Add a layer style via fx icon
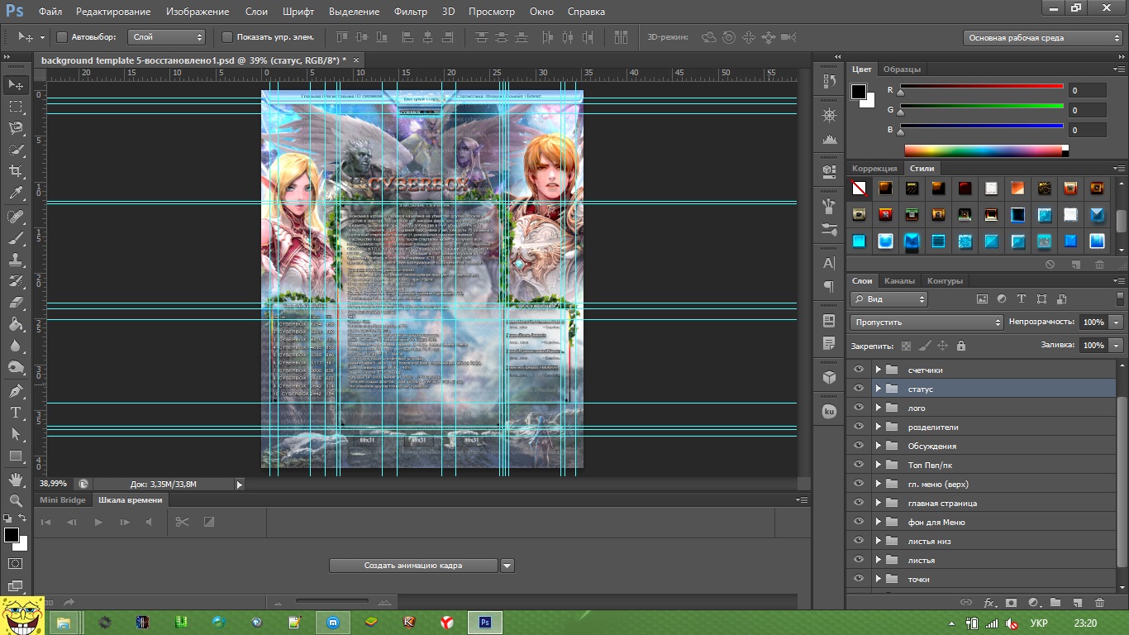This screenshot has width=1129, height=635. (988, 603)
